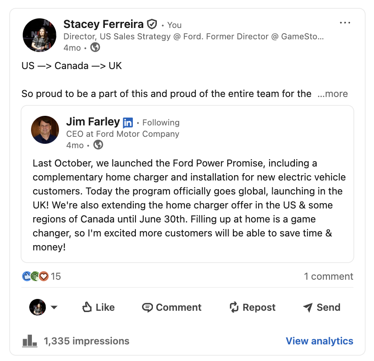Click the reaction emoji icons cluster
Viewport: 374px width, 361px height.
35,276
